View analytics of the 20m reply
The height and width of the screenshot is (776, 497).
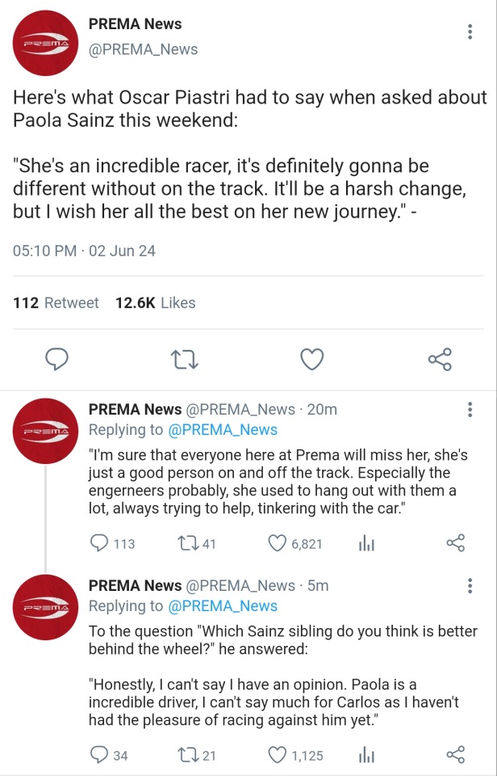point(367,543)
